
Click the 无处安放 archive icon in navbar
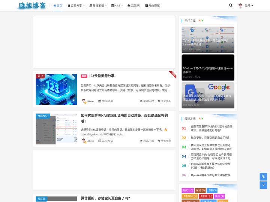coord(147,6)
